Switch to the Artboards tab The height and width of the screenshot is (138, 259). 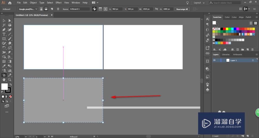pyautogui.click(x=238, y=54)
